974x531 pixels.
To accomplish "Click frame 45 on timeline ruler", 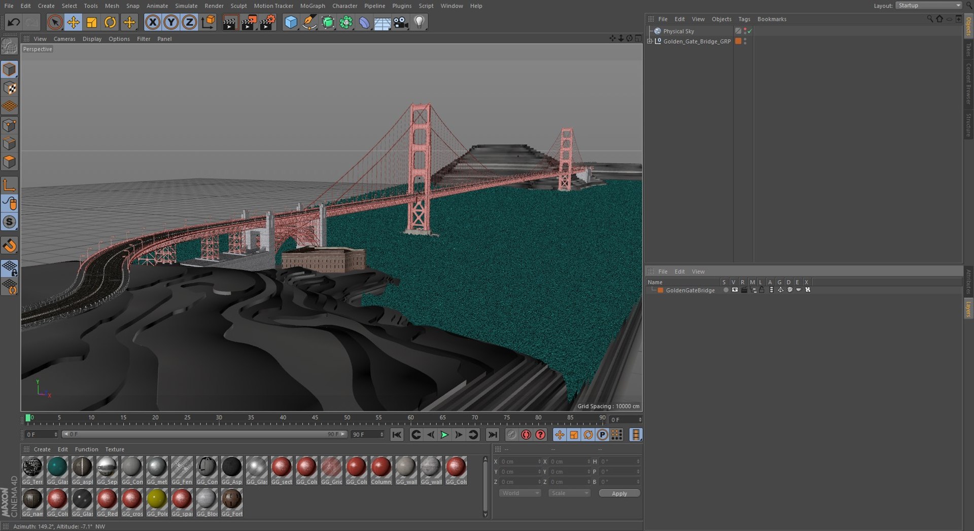I will click(x=315, y=419).
